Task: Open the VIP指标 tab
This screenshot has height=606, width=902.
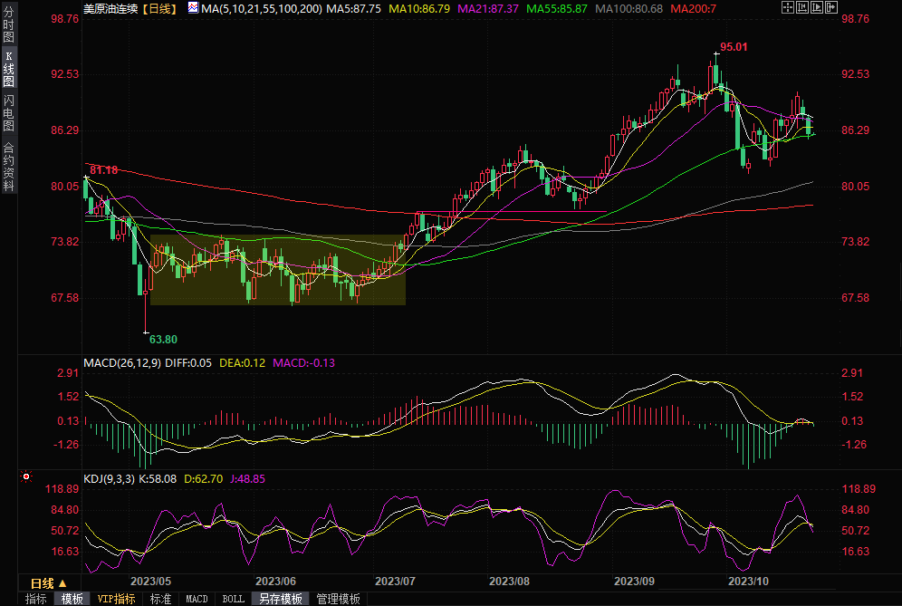Action: click(x=116, y=599)
